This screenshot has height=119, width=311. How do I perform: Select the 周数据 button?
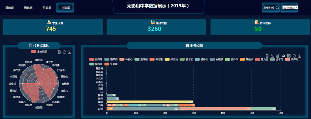[28, 8]
